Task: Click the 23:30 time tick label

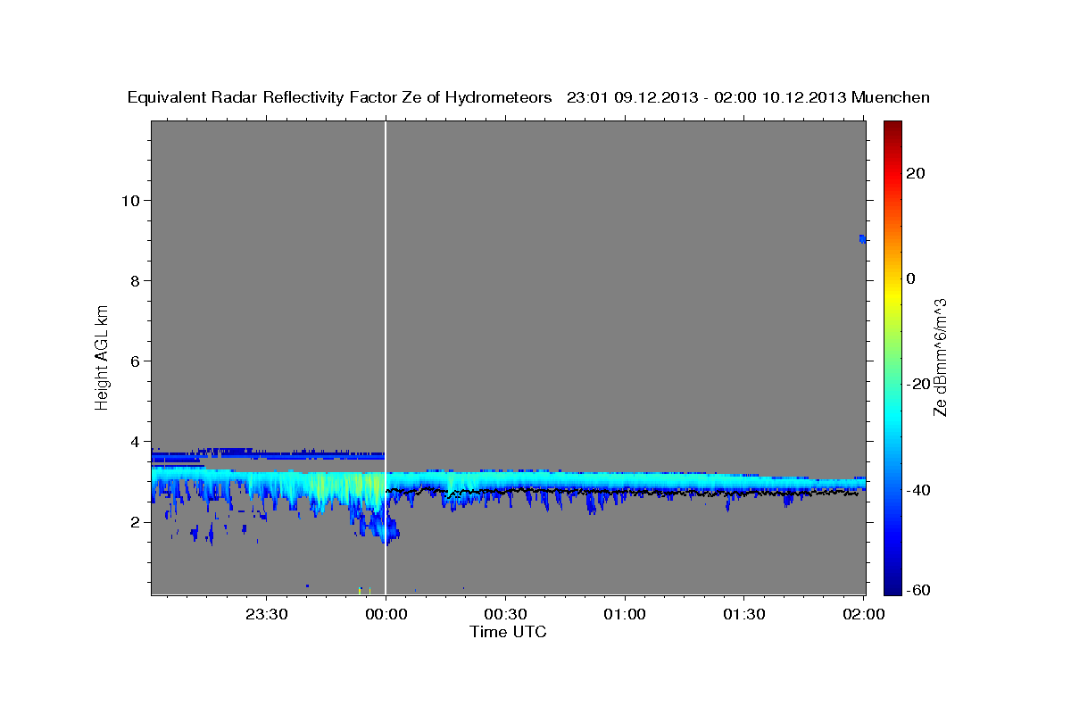Action: coord(267,614)
